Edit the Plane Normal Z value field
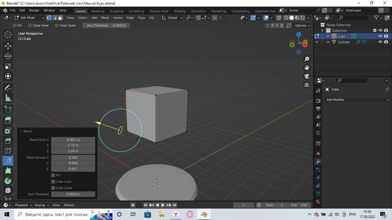The width and height of the screenshot is (392, 220). point(73,169)
